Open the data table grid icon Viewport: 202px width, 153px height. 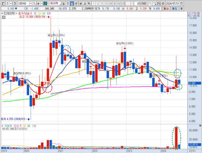point(3,17)
